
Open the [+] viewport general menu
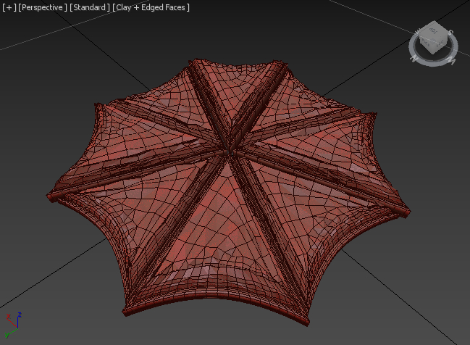9,7
